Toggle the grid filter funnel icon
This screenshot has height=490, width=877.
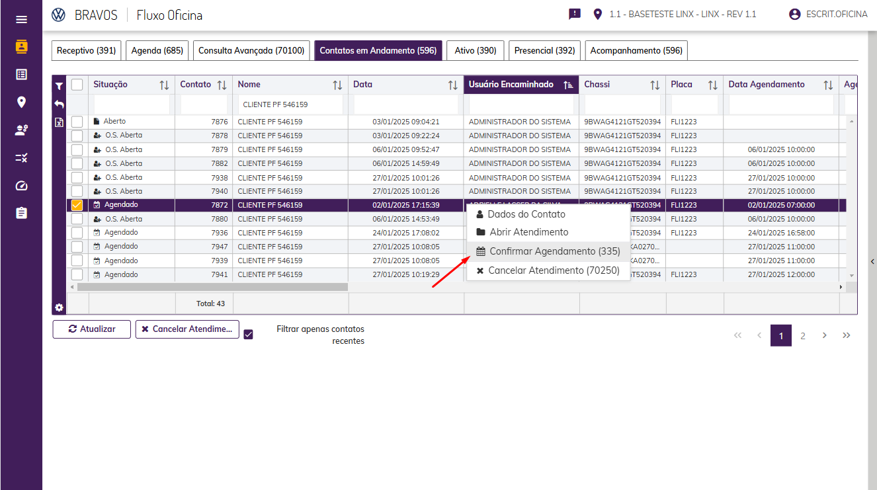(x=59, y=86)
